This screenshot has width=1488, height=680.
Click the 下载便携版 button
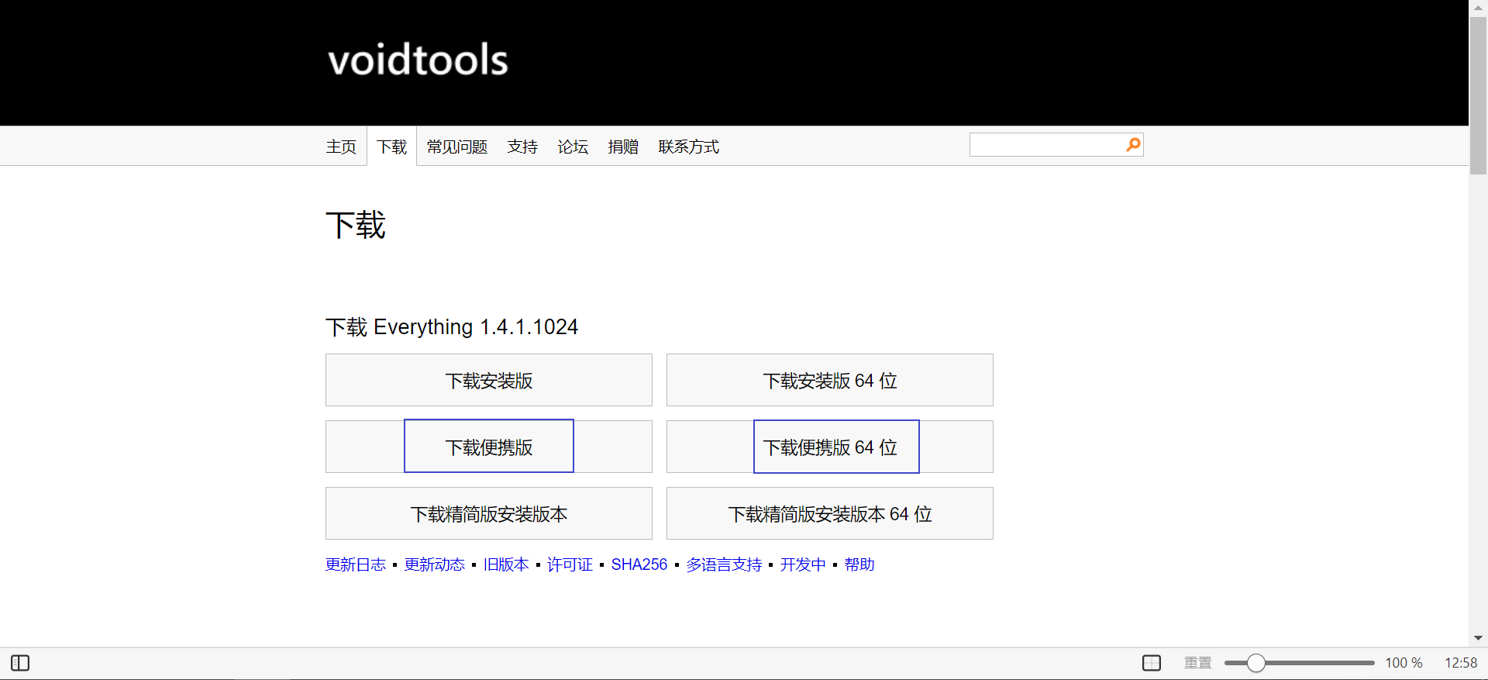[x=489, y=447]
